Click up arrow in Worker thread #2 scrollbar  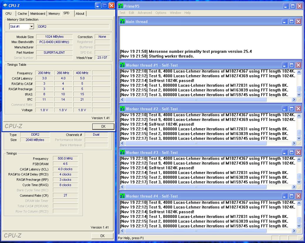click(x=299, y=116)
